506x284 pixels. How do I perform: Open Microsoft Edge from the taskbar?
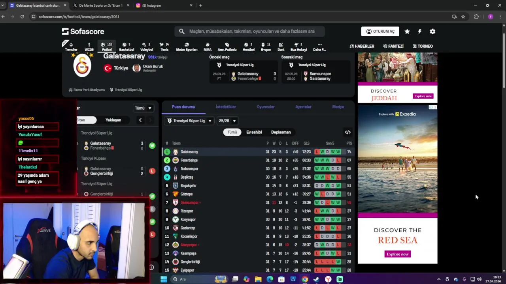point(270,279)
